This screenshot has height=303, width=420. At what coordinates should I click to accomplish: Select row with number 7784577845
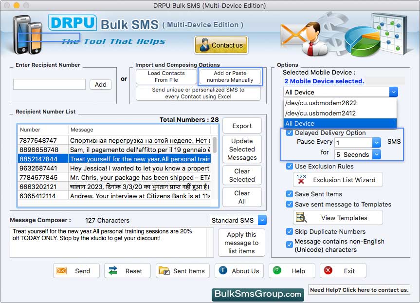click(x=115, y=177)
